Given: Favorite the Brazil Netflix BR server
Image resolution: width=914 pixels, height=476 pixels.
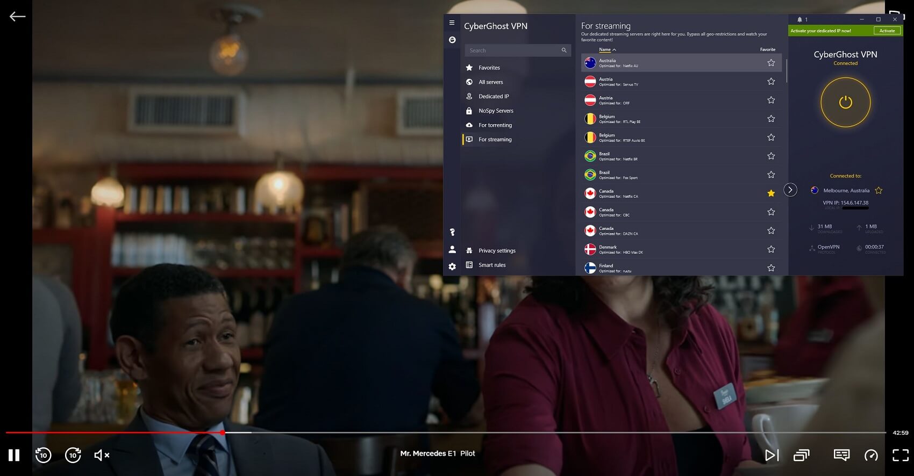Looking at the screenshot, I should point(771,156).
